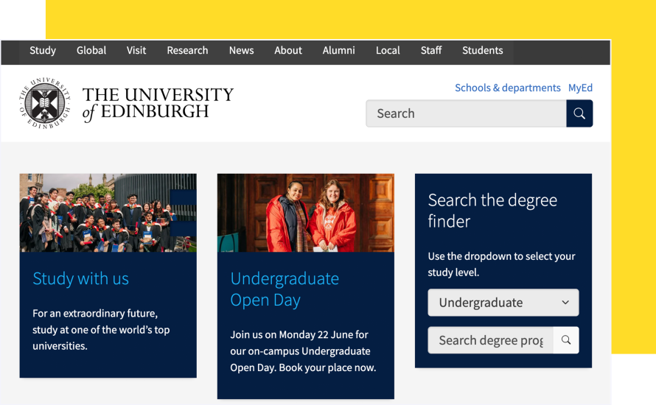
Task: Open the Schools & departments link
Action: [x=508, y=88]
